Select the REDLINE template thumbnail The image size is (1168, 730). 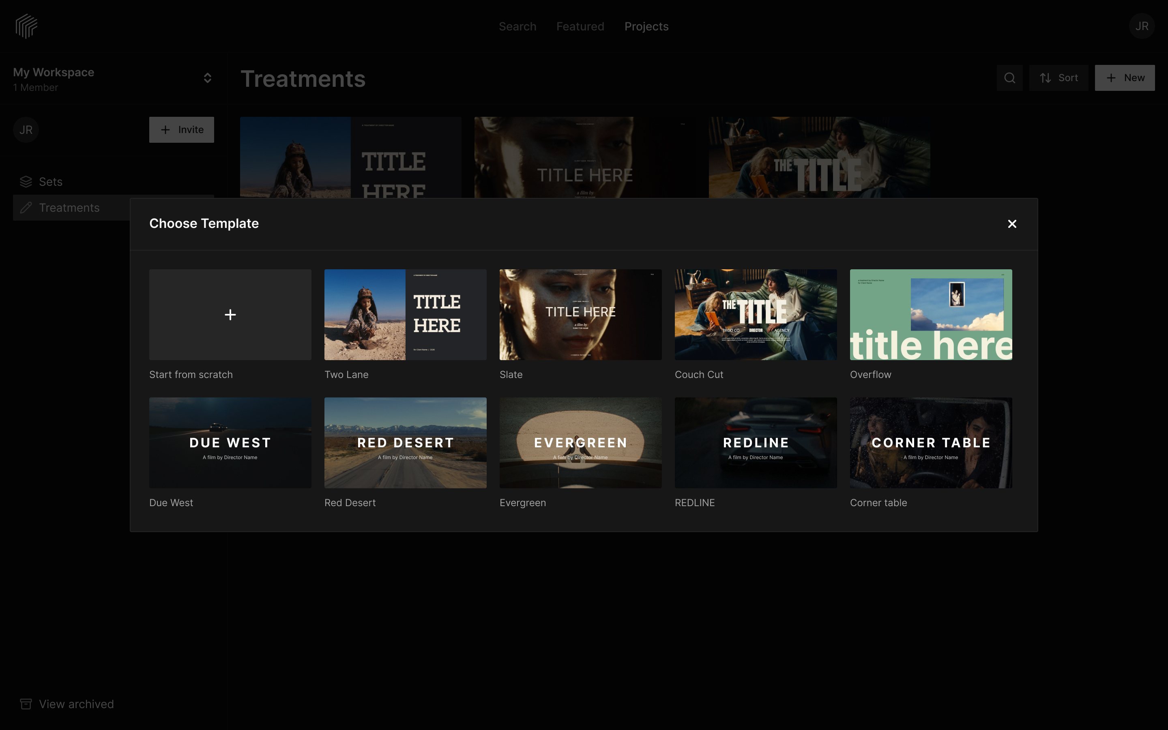(x=756, y=443)
